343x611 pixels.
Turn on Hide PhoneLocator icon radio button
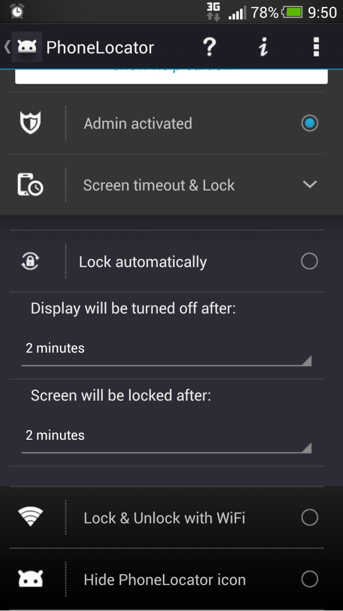coord(309,579)
